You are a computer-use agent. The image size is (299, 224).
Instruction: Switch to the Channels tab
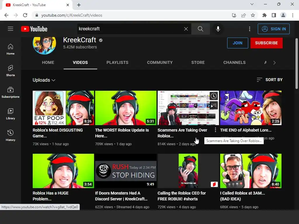pyautogui.click(x=234, y=62)
